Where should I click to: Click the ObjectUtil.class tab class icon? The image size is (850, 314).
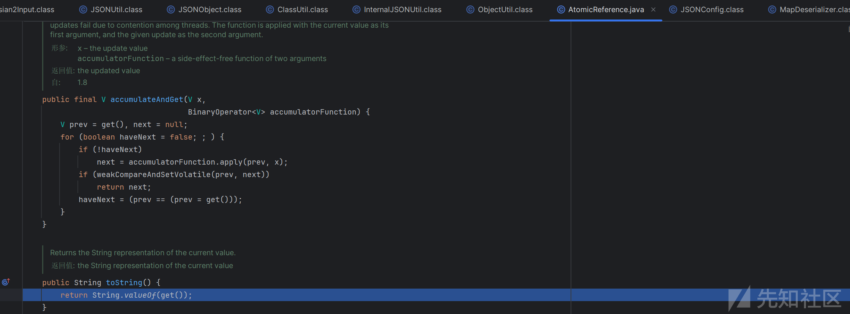[x=470, y=9]
